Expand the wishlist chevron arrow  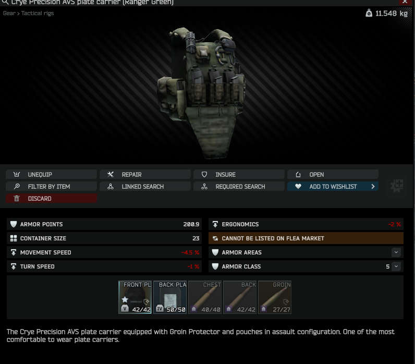coord(373,186)
